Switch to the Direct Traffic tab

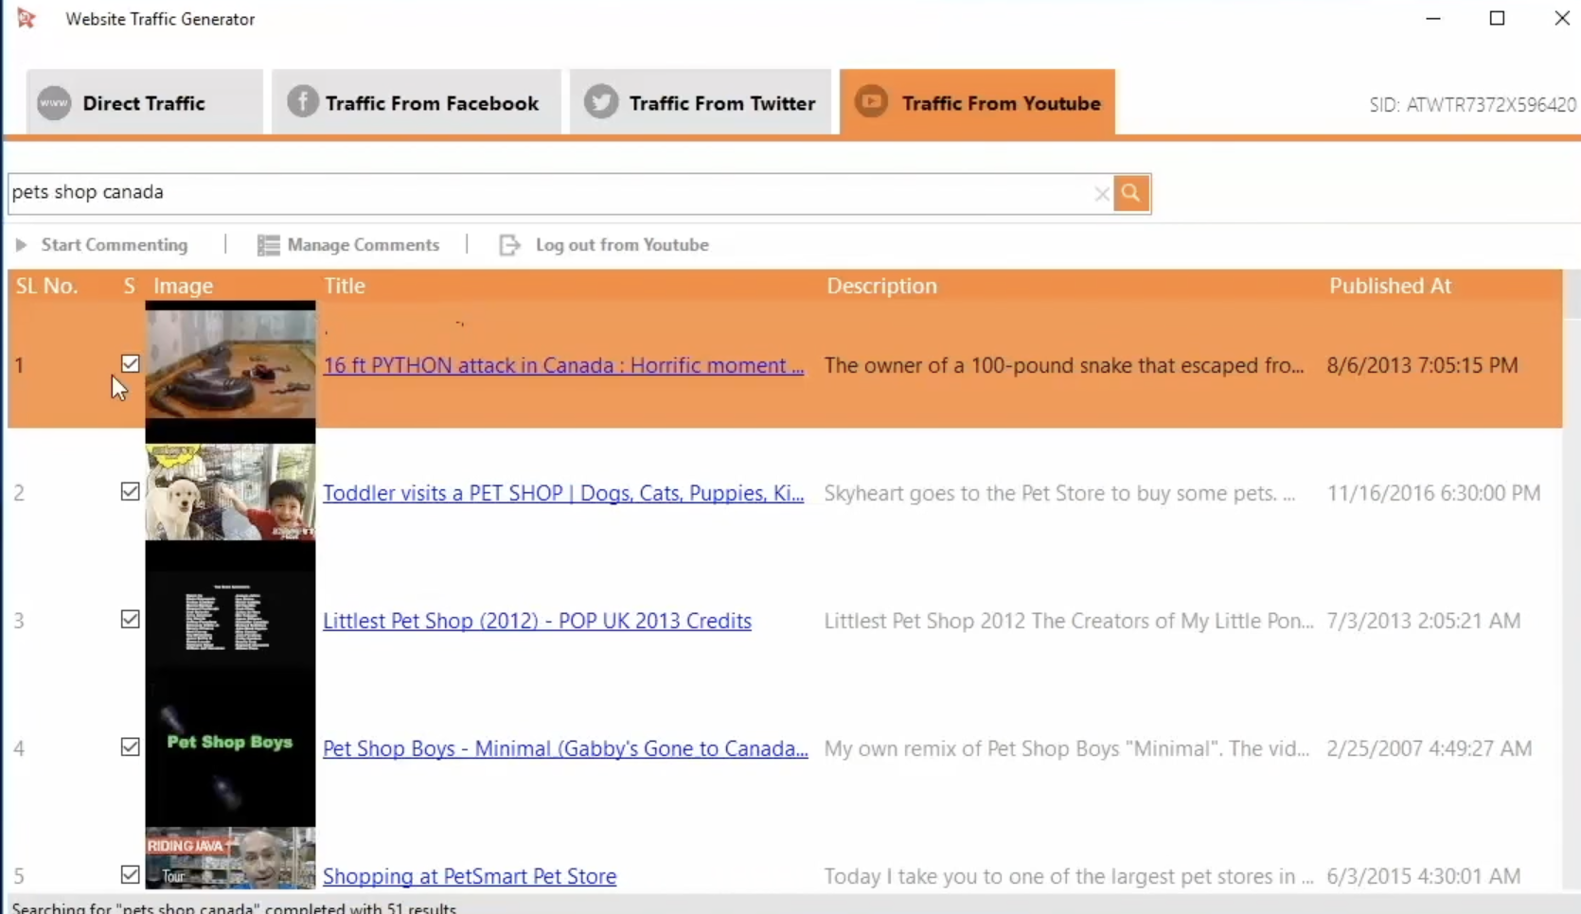[x=145, y=102]
